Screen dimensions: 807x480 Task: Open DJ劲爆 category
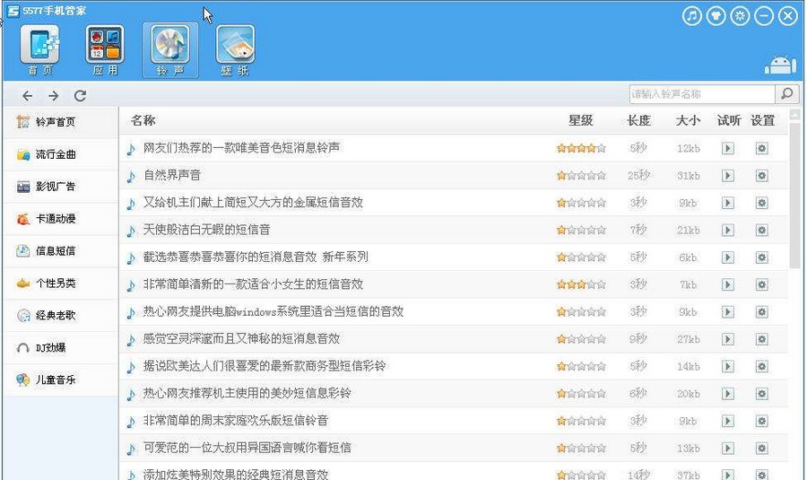pyautogui.click(x=61, y=347)
